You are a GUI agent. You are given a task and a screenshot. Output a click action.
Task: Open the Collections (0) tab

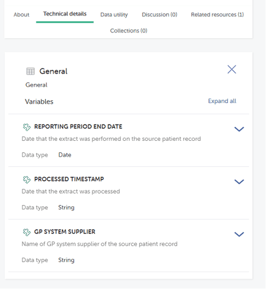[x=129, y=31]
